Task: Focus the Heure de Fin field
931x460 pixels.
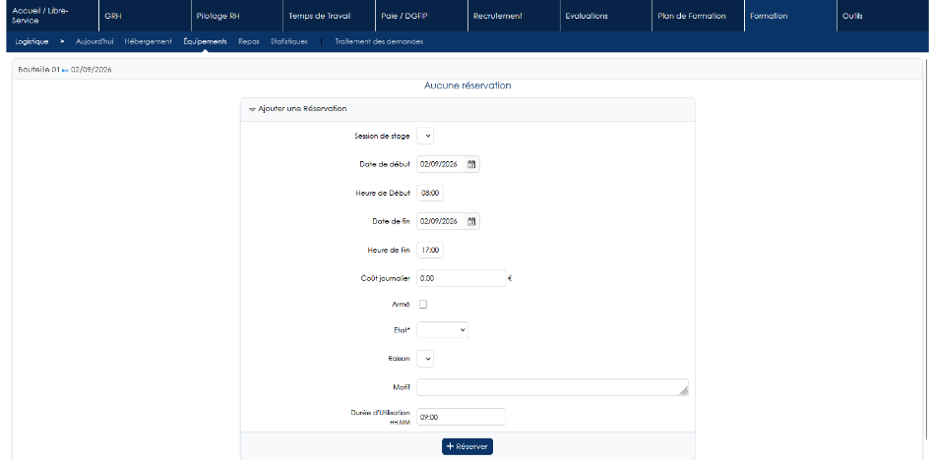Action: point(430,251)
